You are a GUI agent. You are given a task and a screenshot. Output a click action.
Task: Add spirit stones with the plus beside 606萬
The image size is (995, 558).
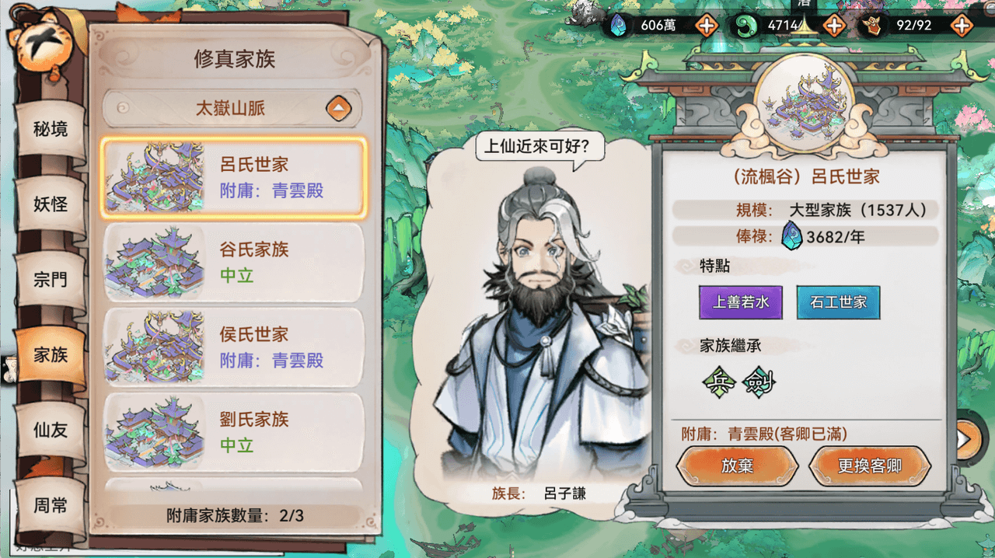(x=706, y=26)
